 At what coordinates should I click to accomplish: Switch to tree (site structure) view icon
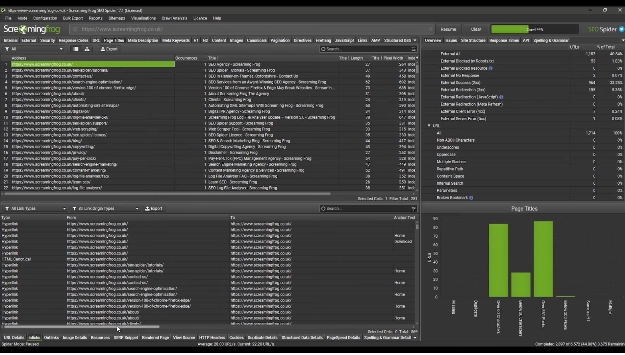(87, 49)
